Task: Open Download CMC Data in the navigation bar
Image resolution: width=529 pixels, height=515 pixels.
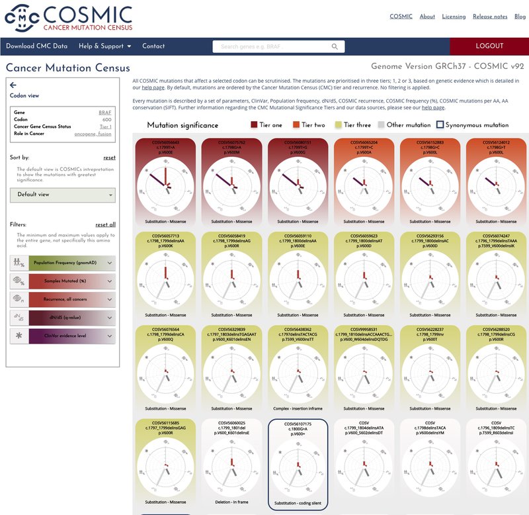Action: (x=37, y=46)
